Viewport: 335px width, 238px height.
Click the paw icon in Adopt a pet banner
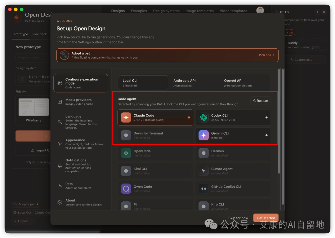coord(64,55)
